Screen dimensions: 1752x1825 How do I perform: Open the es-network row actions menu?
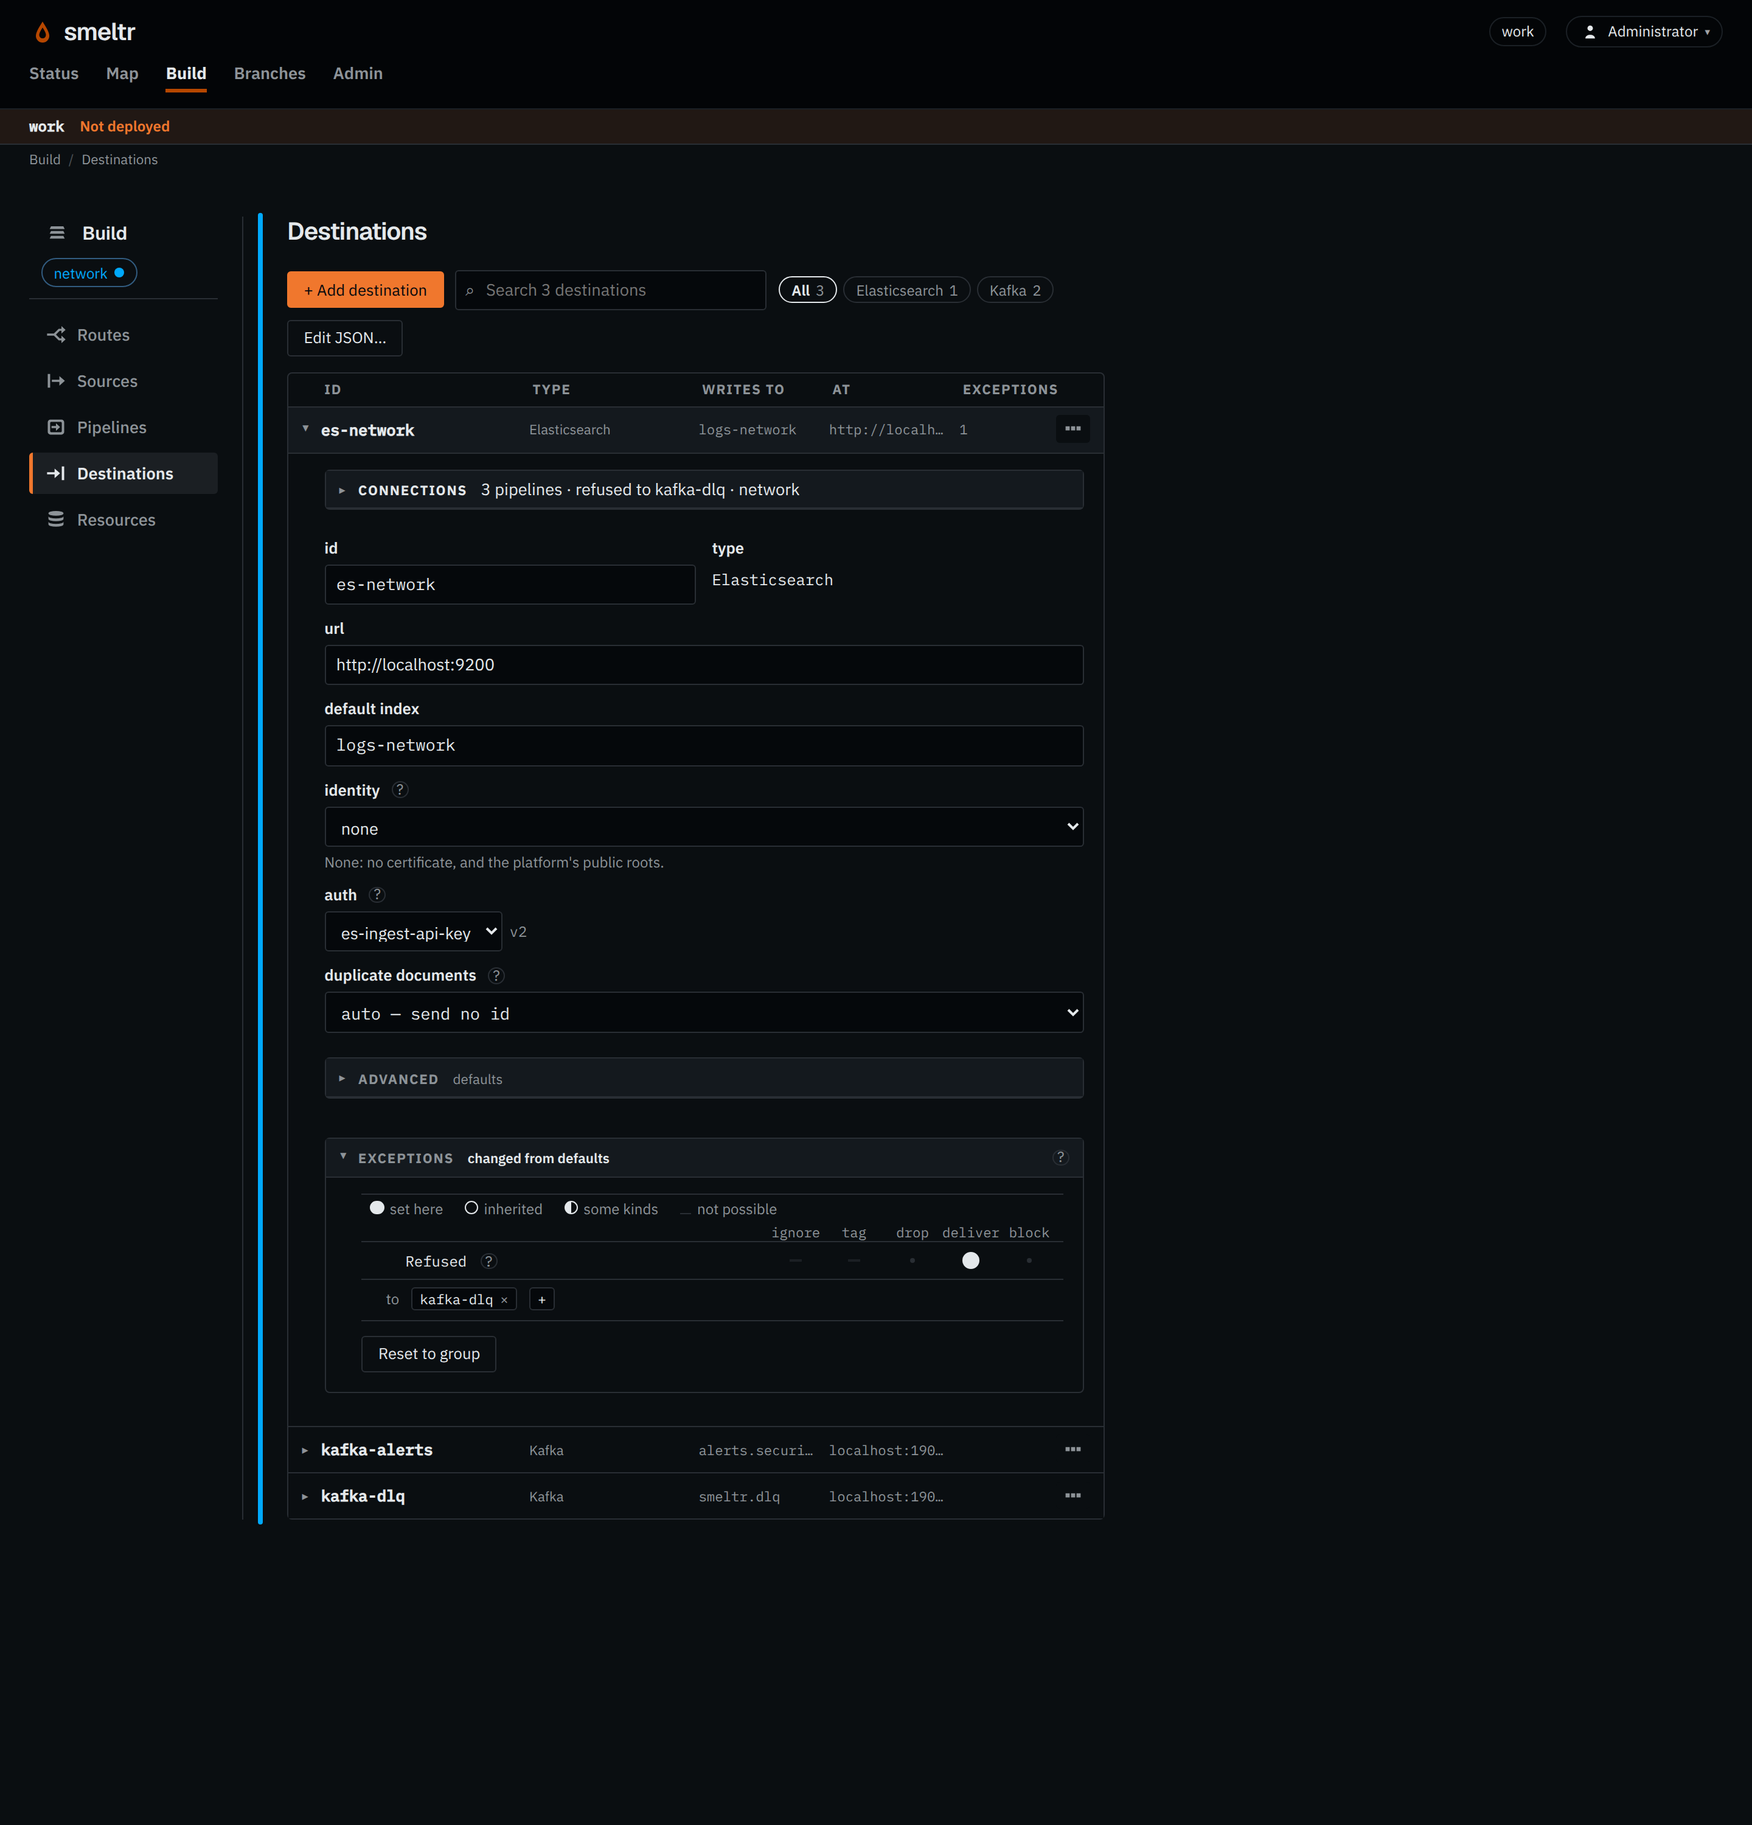(x=1072, y=429)
